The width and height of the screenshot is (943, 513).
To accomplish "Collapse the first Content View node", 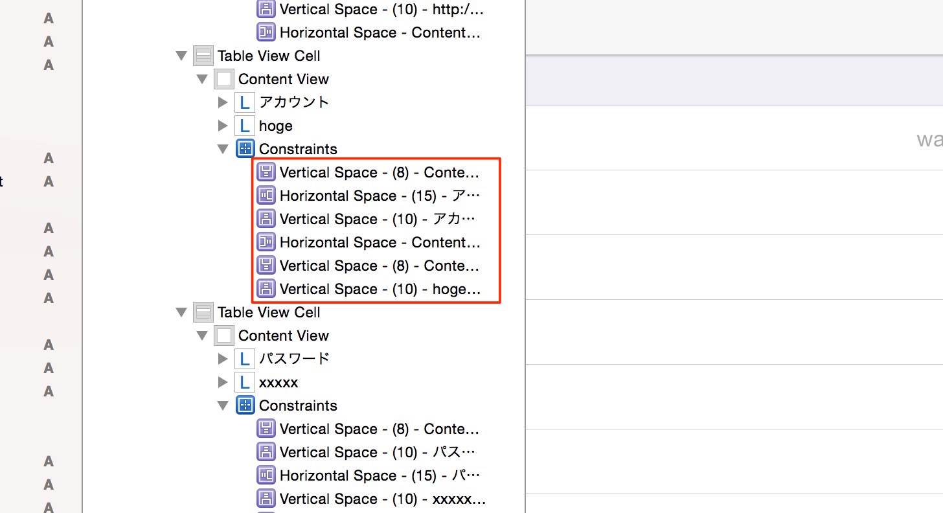I will coord(202,80).
